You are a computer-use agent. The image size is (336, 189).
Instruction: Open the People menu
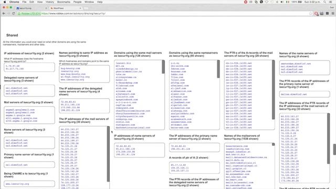tap(77, 2)
